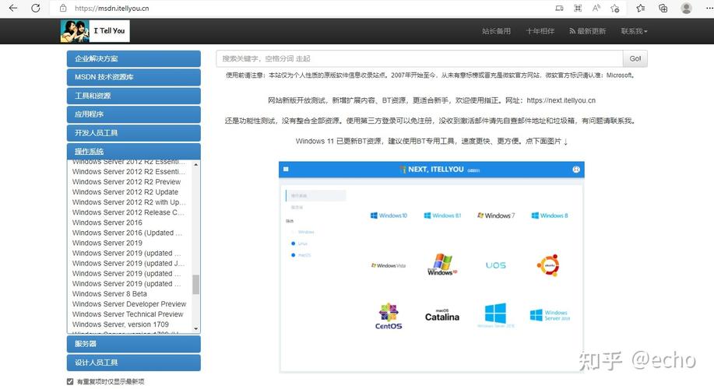Click the OS list scrollbar thumb
The image size is (714, 389).
point(195,284)
